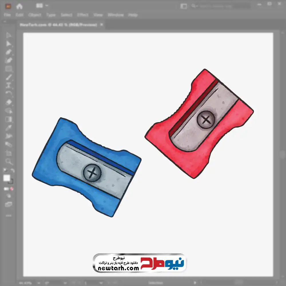Image resolution: width=286 pixels, height=286 pixels.
Task: Swap fill and stroke colors
Action: coord(13,170)
